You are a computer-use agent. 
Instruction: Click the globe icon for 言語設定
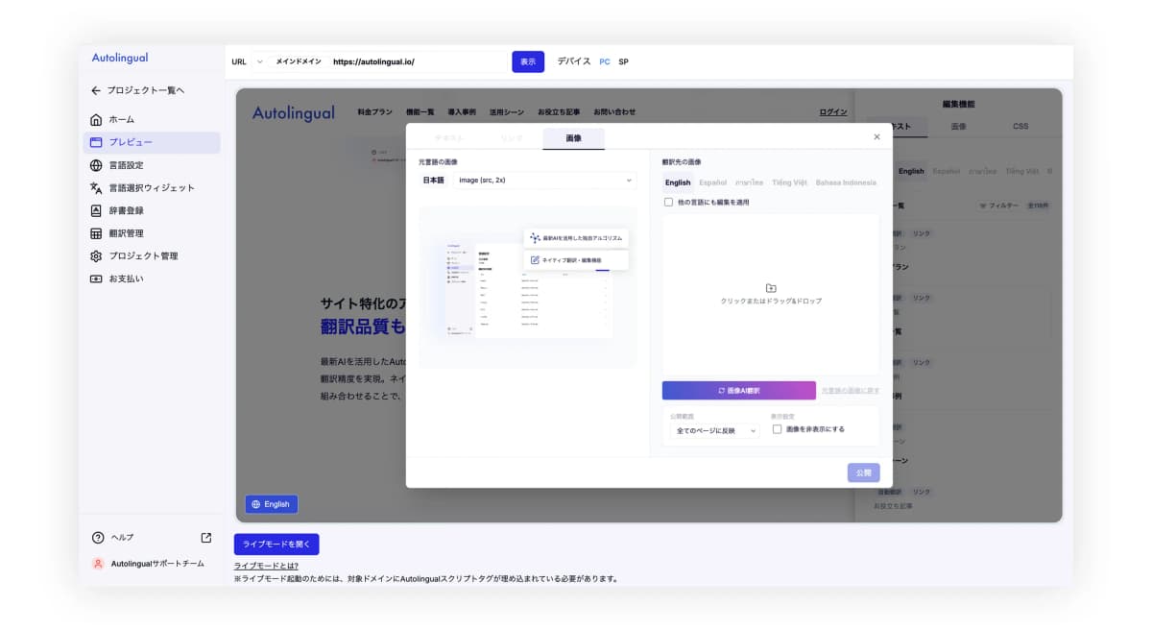[x=96, y=165]
